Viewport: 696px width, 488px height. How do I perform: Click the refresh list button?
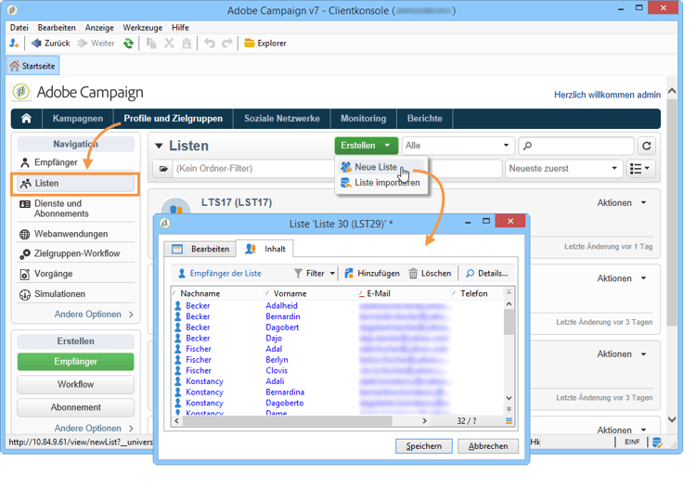647,146
